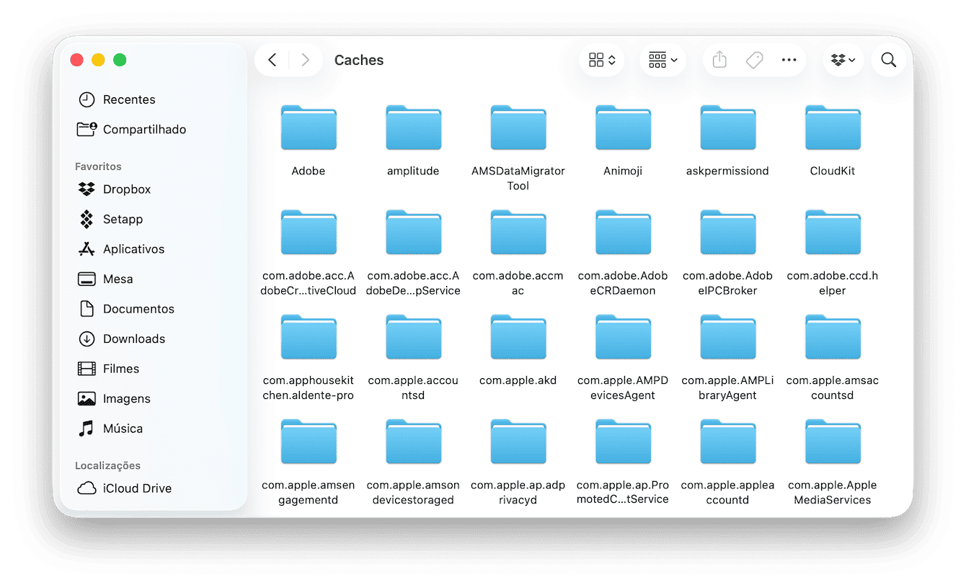966x587 pixels.
Task: Select the askpermissiond folder icon
Action: coord(728,127)
